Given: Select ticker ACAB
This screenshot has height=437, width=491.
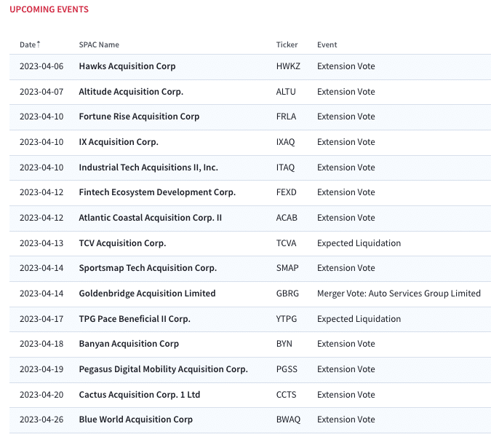Looking at the screenshot, I should click(x=287, y=218).
